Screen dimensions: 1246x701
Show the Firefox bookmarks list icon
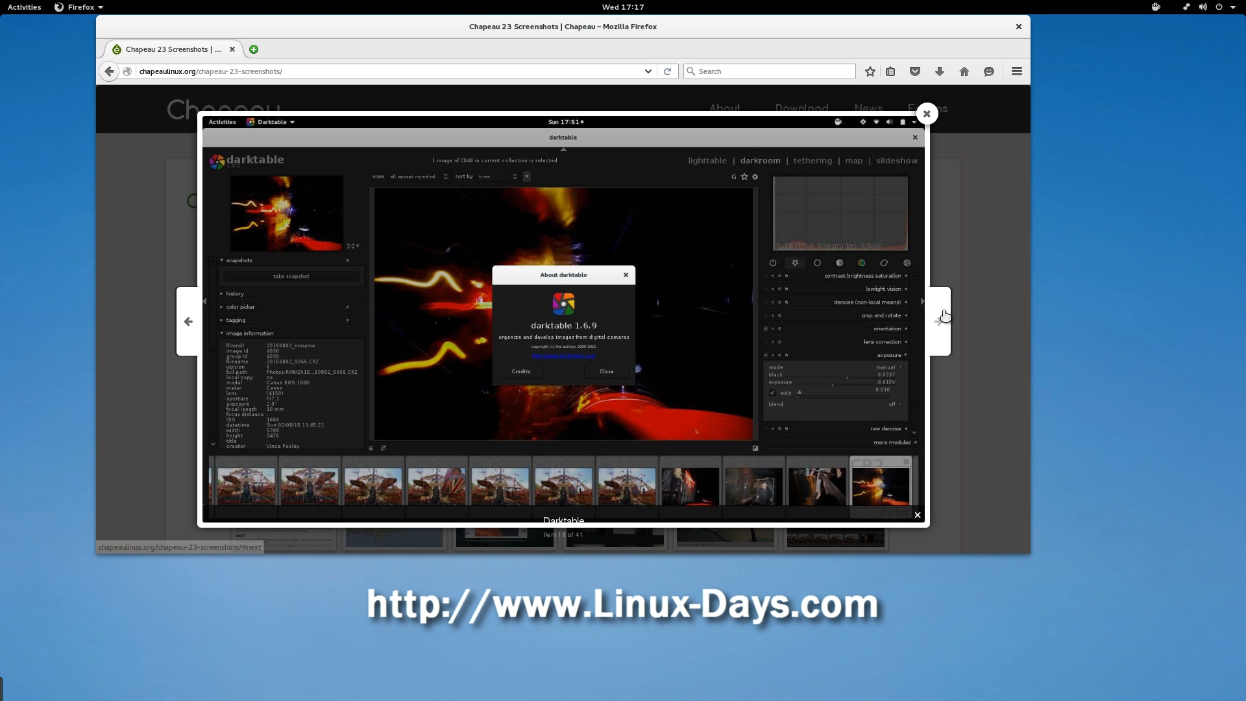(x=890, y=71)
